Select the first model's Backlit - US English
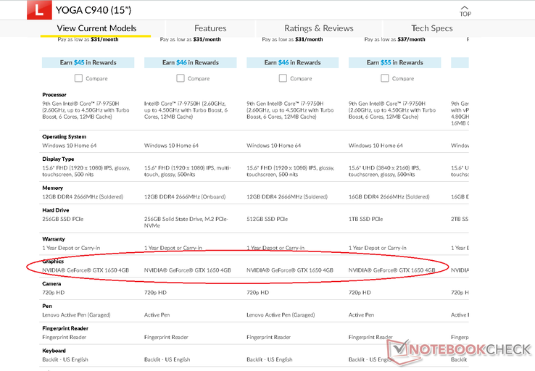The height and width of the screenshot is (371, 535). (x=65, y=359)
